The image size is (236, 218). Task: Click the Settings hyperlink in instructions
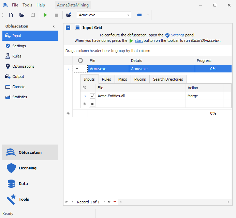point(177,35)
